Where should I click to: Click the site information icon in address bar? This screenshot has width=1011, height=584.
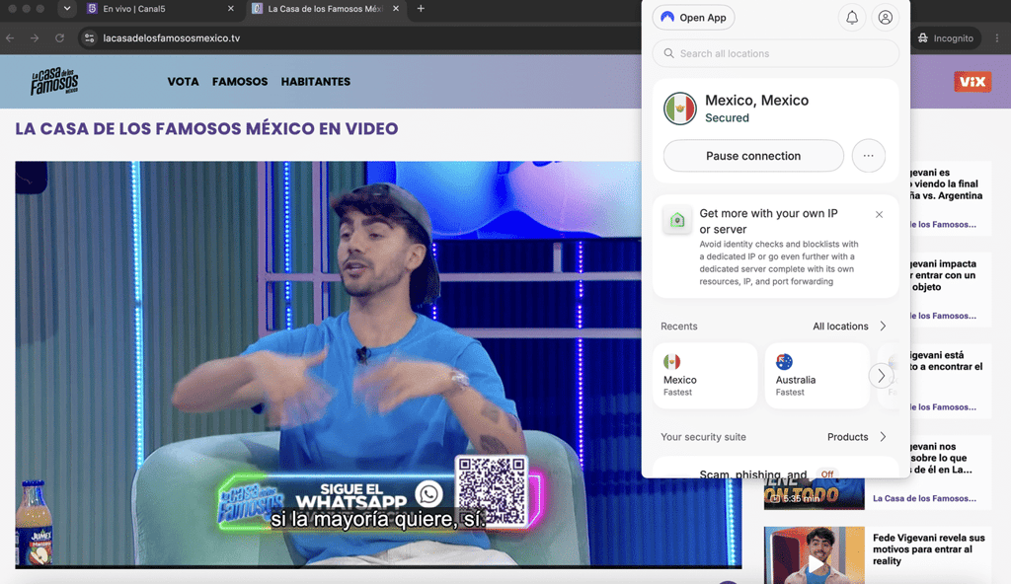point(90,38)
